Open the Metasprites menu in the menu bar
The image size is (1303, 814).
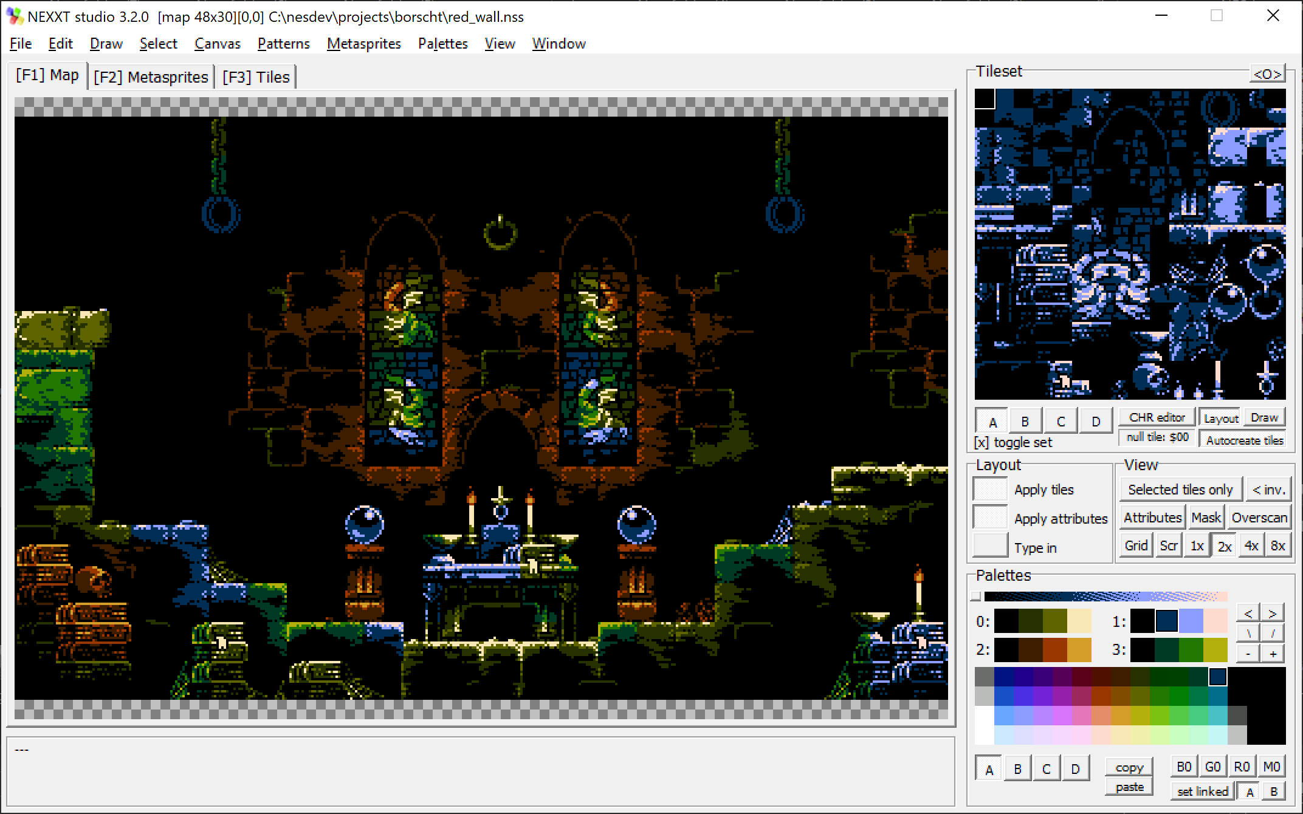[363, 44]
